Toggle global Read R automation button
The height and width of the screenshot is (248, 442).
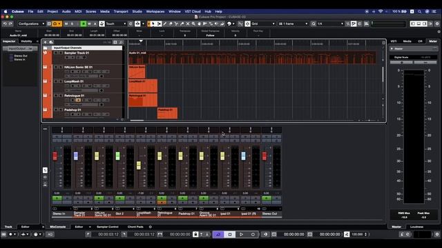[x=84, y=24]
